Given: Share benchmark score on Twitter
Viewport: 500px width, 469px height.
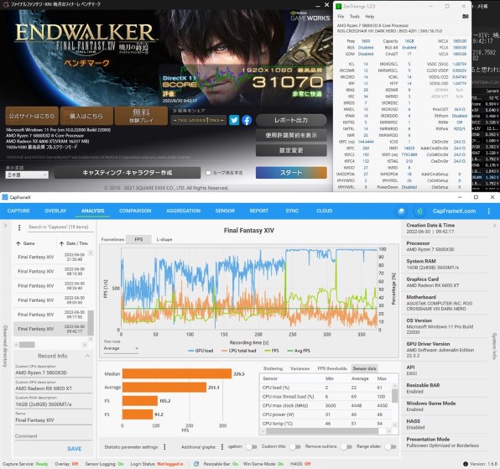Looking at the screenshot, I should [234, 120].
